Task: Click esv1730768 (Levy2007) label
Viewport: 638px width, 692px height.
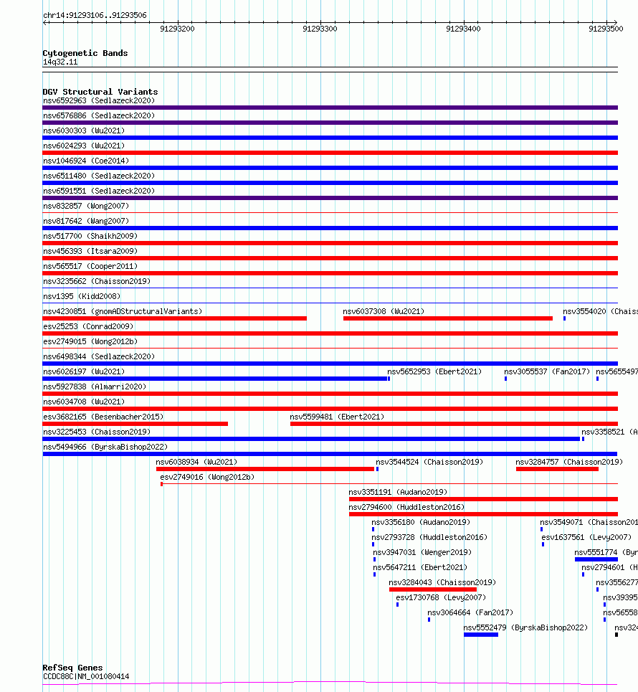Action: [x=441, y=597]
